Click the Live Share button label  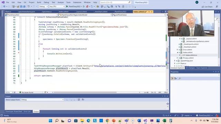coord(209,7)
